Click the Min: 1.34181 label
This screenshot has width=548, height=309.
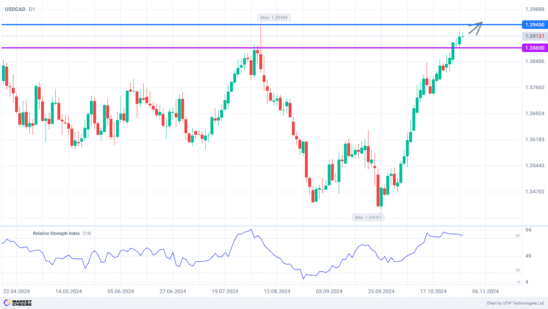point(368,217)
